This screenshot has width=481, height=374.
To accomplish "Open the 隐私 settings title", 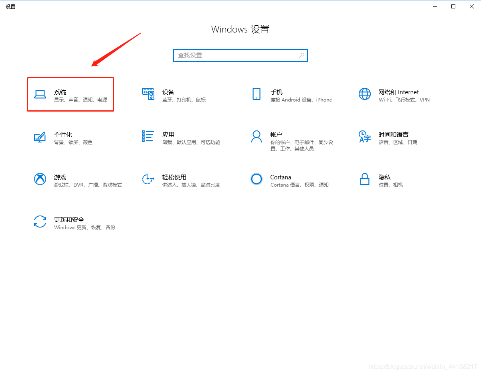I will [385, 177].
